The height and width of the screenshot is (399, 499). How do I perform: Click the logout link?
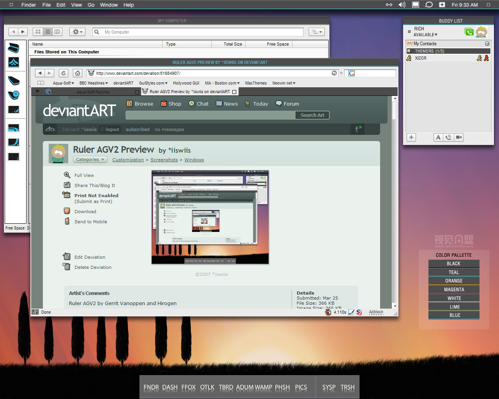coord(112,129)
